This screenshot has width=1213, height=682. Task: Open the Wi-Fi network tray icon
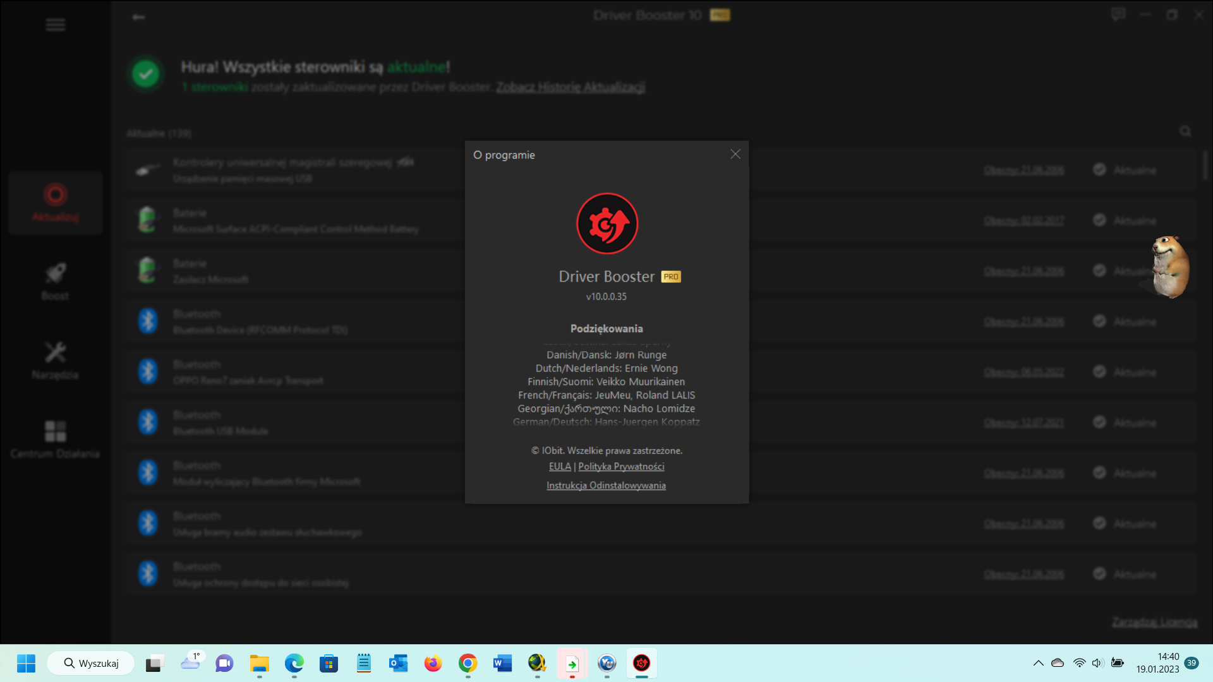click(x=1080, y=663)
